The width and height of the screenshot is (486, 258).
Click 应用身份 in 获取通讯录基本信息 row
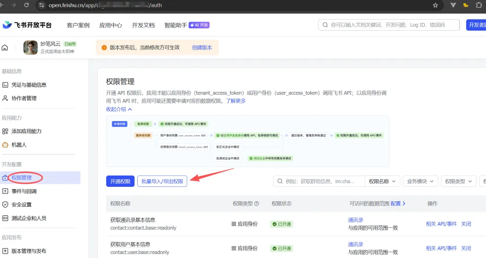coord(244,224)
